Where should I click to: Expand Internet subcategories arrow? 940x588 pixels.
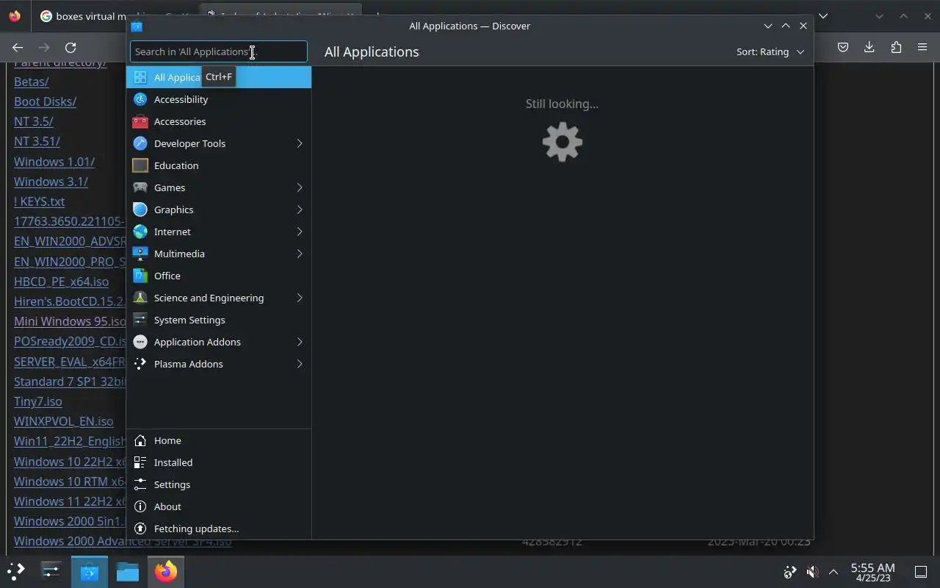(300, 232)
